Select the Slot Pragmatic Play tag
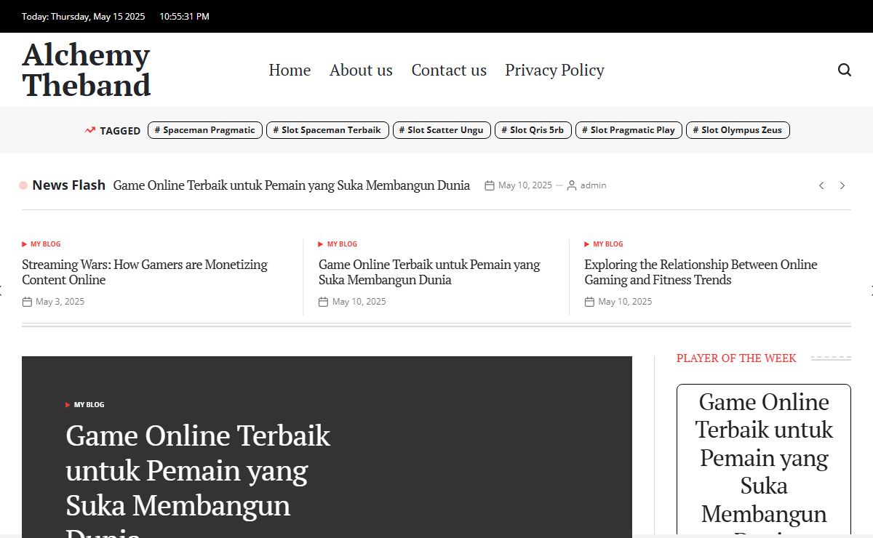 click(629, 130)
